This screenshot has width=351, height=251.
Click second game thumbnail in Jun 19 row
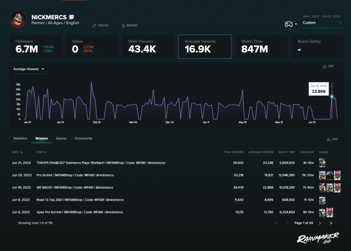(x=330, y=188)
